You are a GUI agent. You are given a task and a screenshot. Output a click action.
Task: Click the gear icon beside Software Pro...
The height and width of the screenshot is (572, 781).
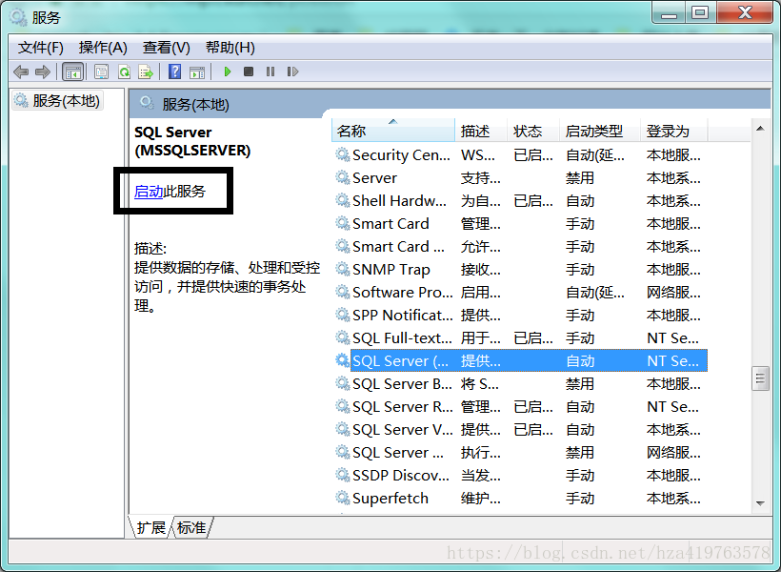pos(342,292)
